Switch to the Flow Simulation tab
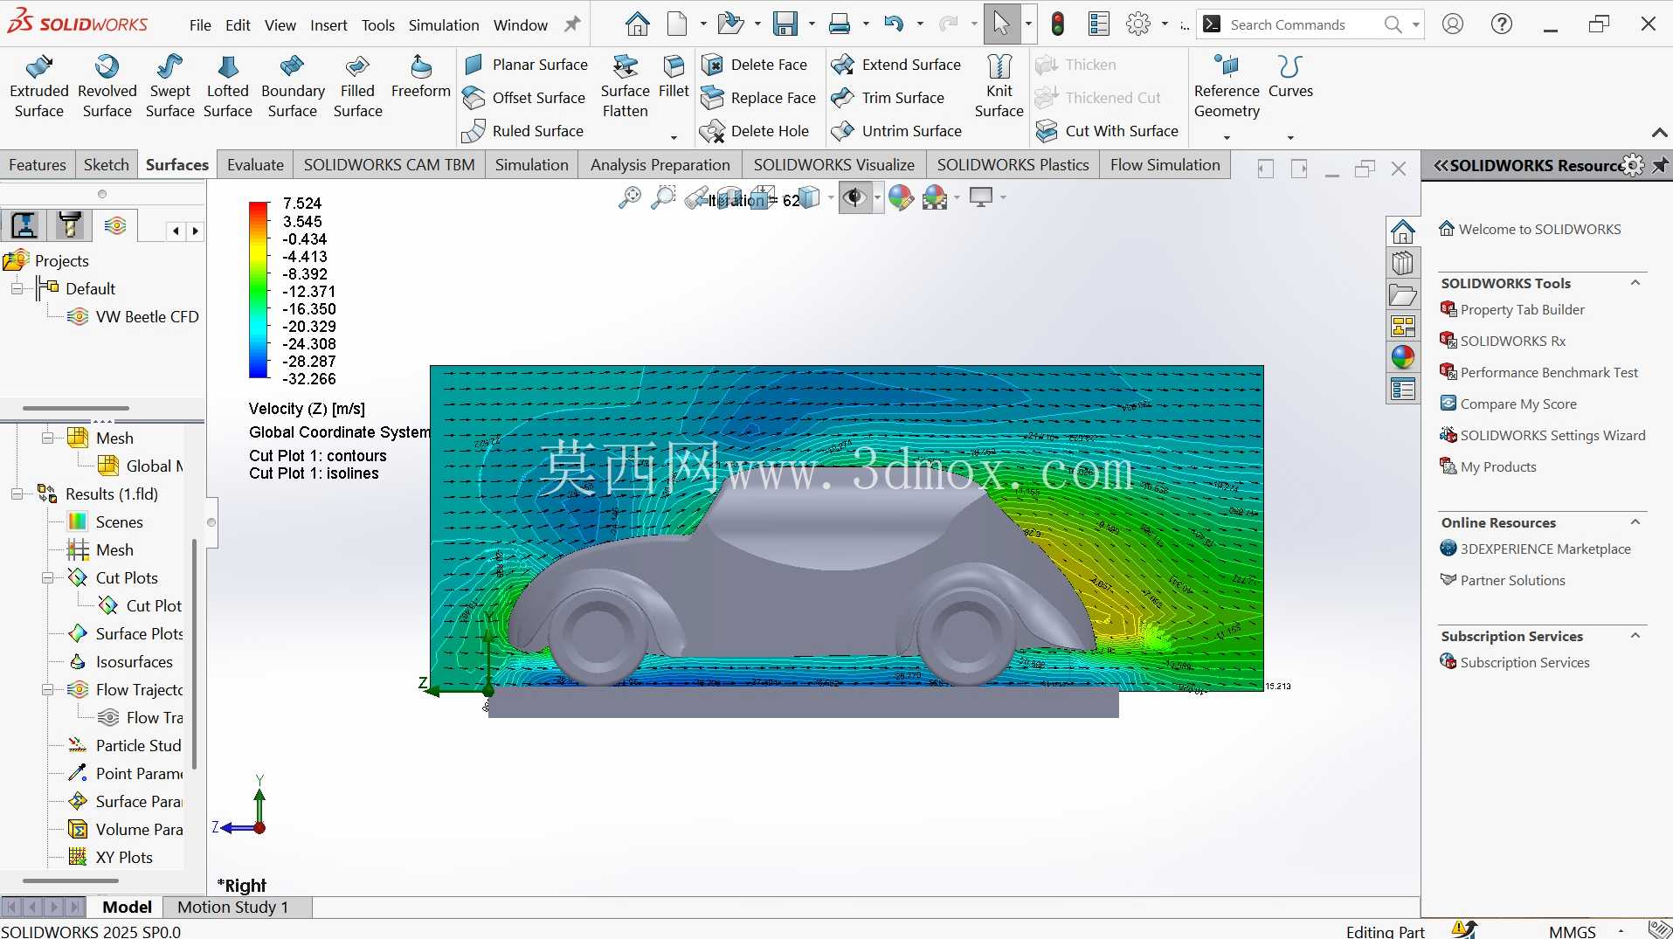Viewport: 1673px width, 939px height. coord(1165,165)
